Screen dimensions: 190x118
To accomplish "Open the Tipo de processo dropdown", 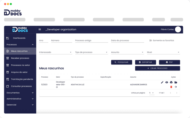I will (x=91, y=52).
